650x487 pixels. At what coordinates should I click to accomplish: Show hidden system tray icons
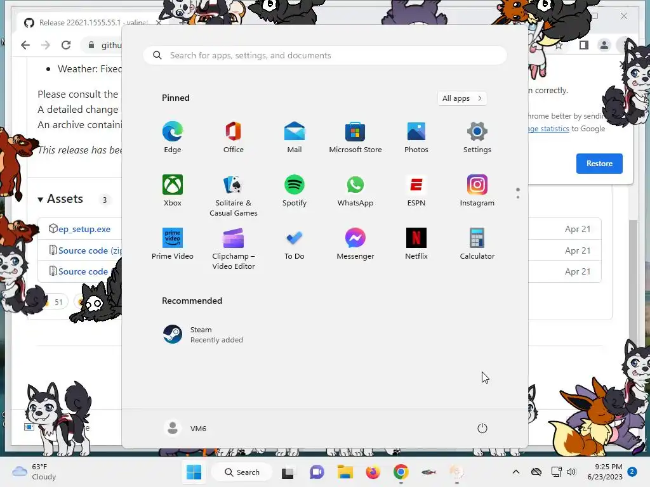pos(515,472)
